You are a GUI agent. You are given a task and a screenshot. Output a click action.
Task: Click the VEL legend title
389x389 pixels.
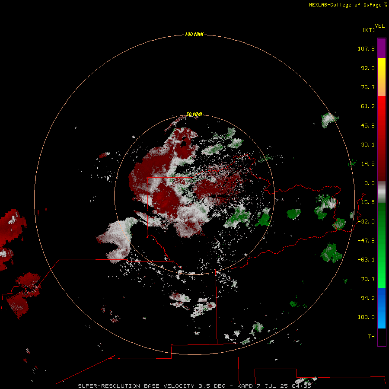pyautogui.click(x=379, y=26)
